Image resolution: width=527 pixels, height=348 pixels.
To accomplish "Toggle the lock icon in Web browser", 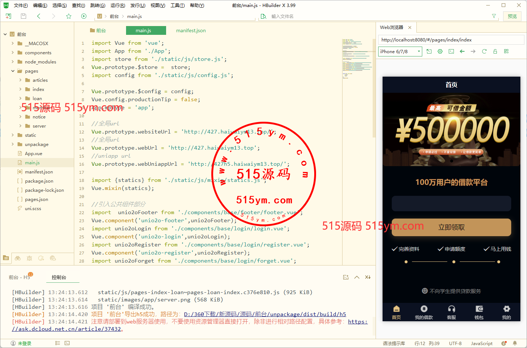I will tap(495, 51).
